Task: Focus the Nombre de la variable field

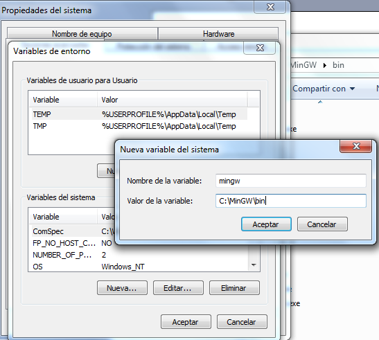Action: tap(291, 181)
